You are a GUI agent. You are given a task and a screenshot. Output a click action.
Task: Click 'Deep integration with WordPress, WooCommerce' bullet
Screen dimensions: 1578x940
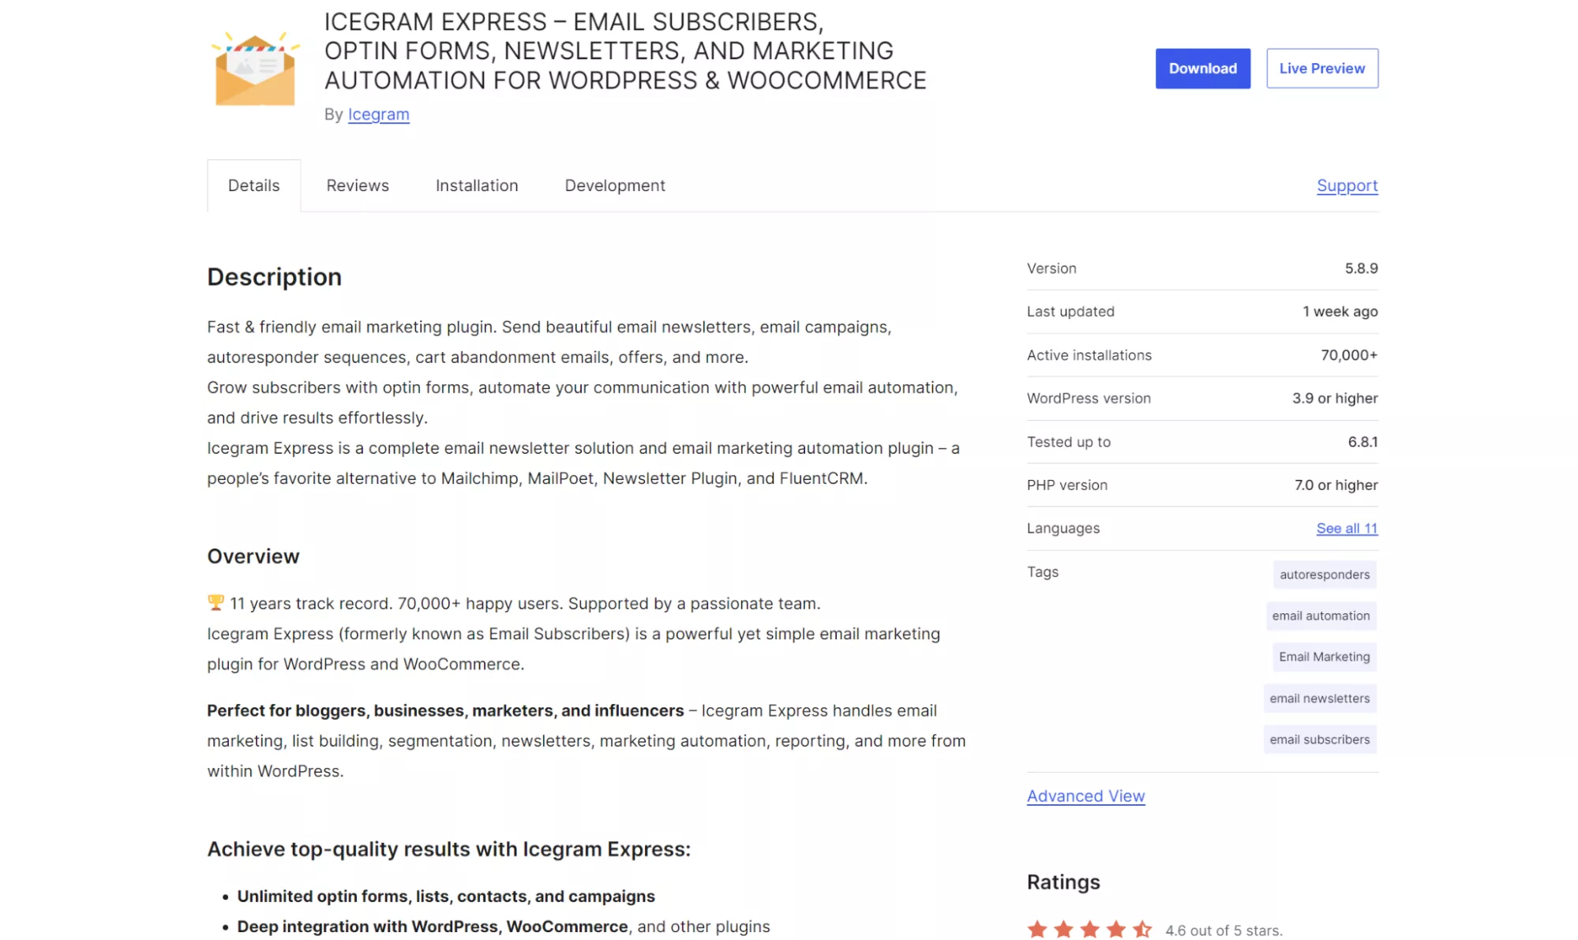pos(433,927)
